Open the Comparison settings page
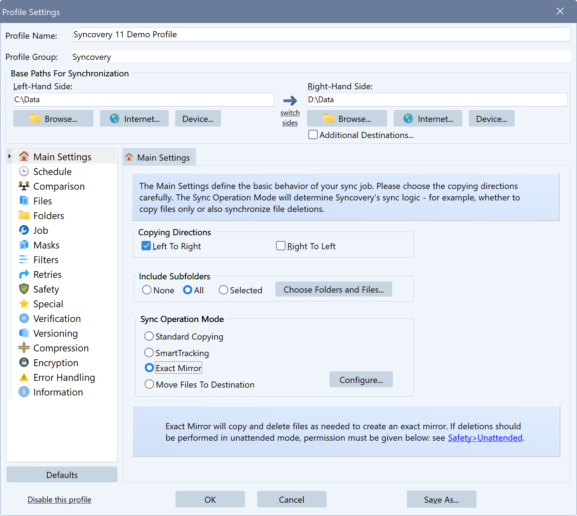Viewport: 577px width, 516px height. (59, 186)
